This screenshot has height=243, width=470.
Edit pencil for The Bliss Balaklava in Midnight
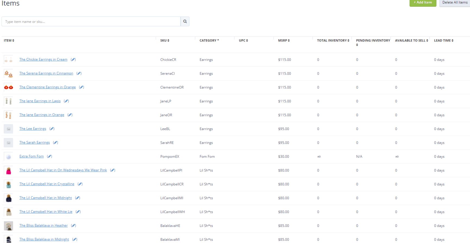(x=75, y=239)
